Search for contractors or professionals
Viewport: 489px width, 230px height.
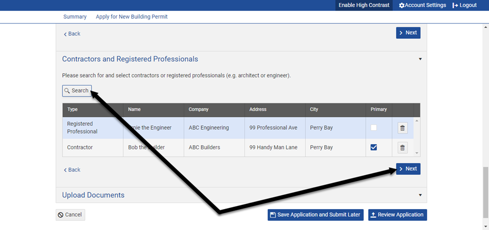(x=77, y=90)
